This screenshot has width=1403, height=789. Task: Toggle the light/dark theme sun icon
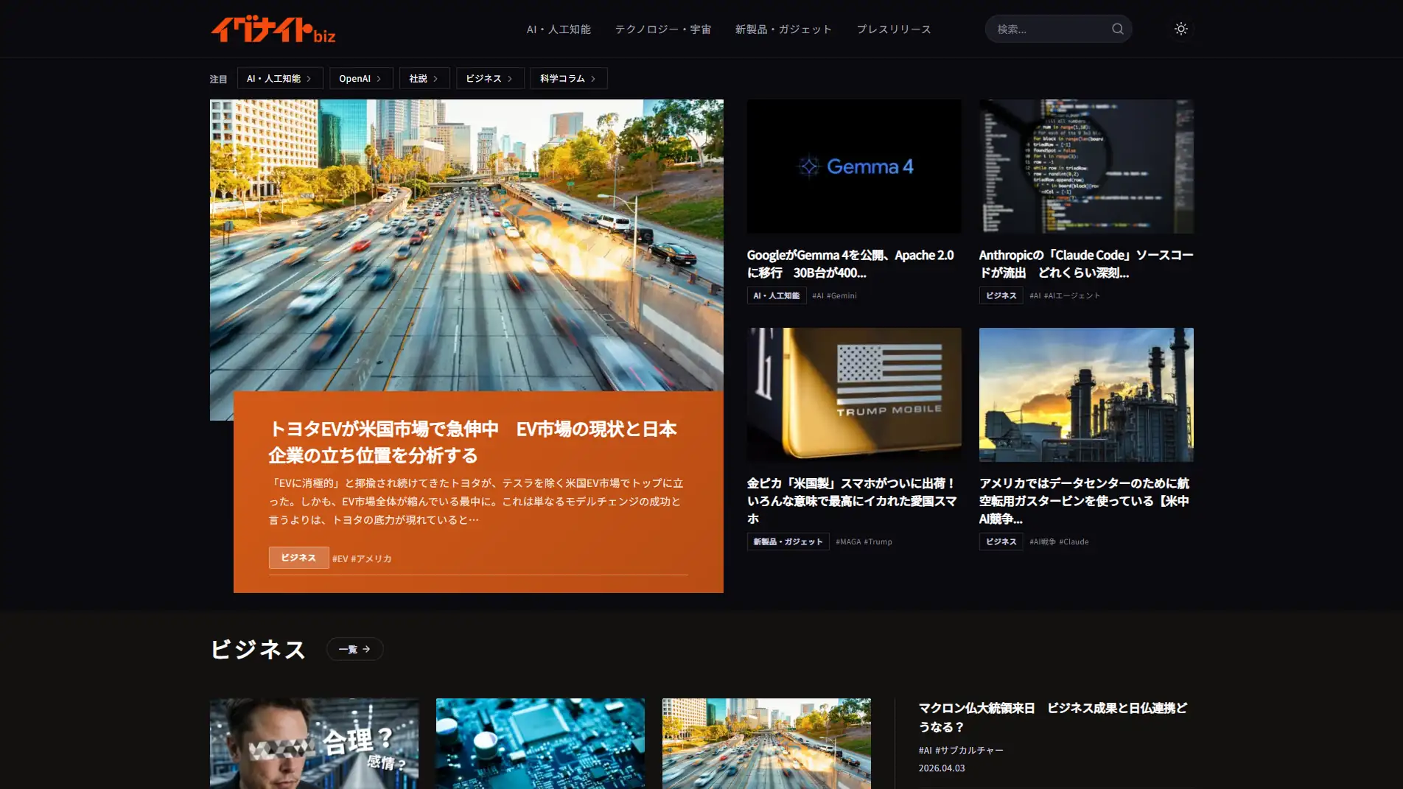tap(1180, 29)
